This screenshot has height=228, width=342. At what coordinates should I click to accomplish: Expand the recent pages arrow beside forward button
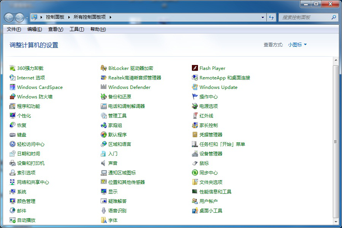coord(27,17)
